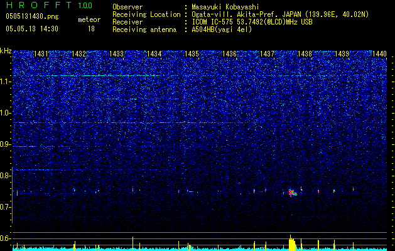Click the A504HB(yagi 4el) antenna text
Image resolution: width=395 pixels, height=251 pixels.
point(222,29)
